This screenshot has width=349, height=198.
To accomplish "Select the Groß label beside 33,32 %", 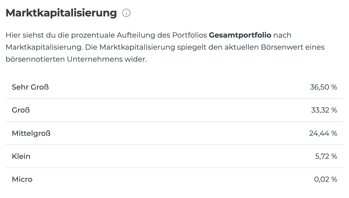I will pos(21,110).
